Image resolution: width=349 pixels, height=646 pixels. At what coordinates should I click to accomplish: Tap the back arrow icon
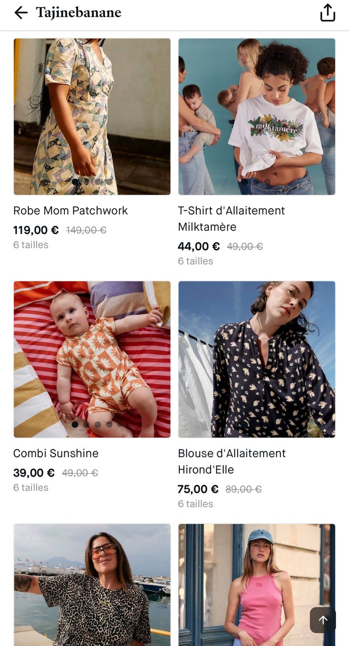point(21,13)
